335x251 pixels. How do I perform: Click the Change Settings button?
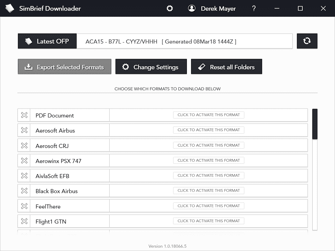[151, 67]
